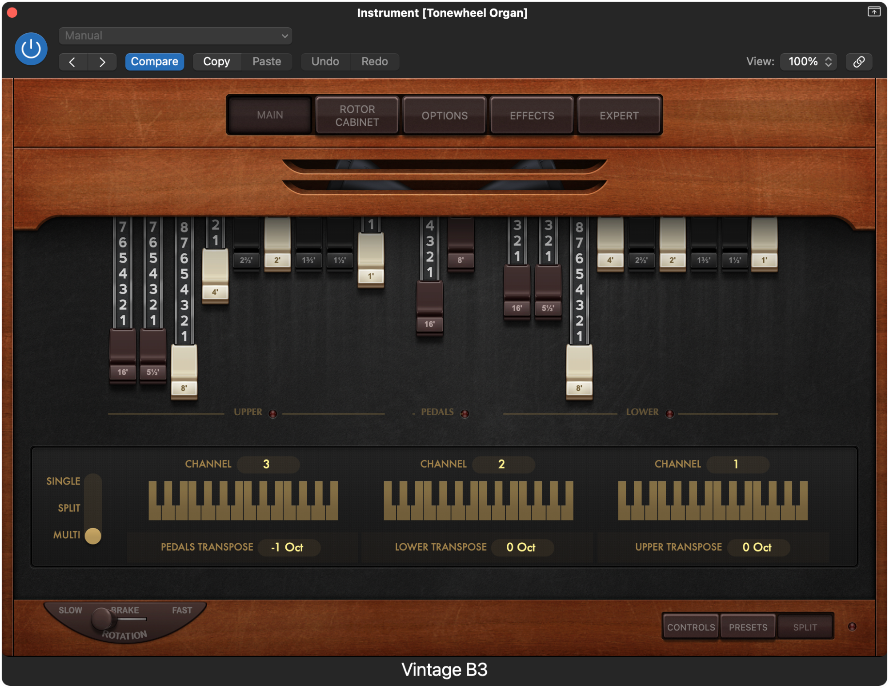Click the Pedals 16' drawbar
The image size is (889, 688).
point(429,308)
